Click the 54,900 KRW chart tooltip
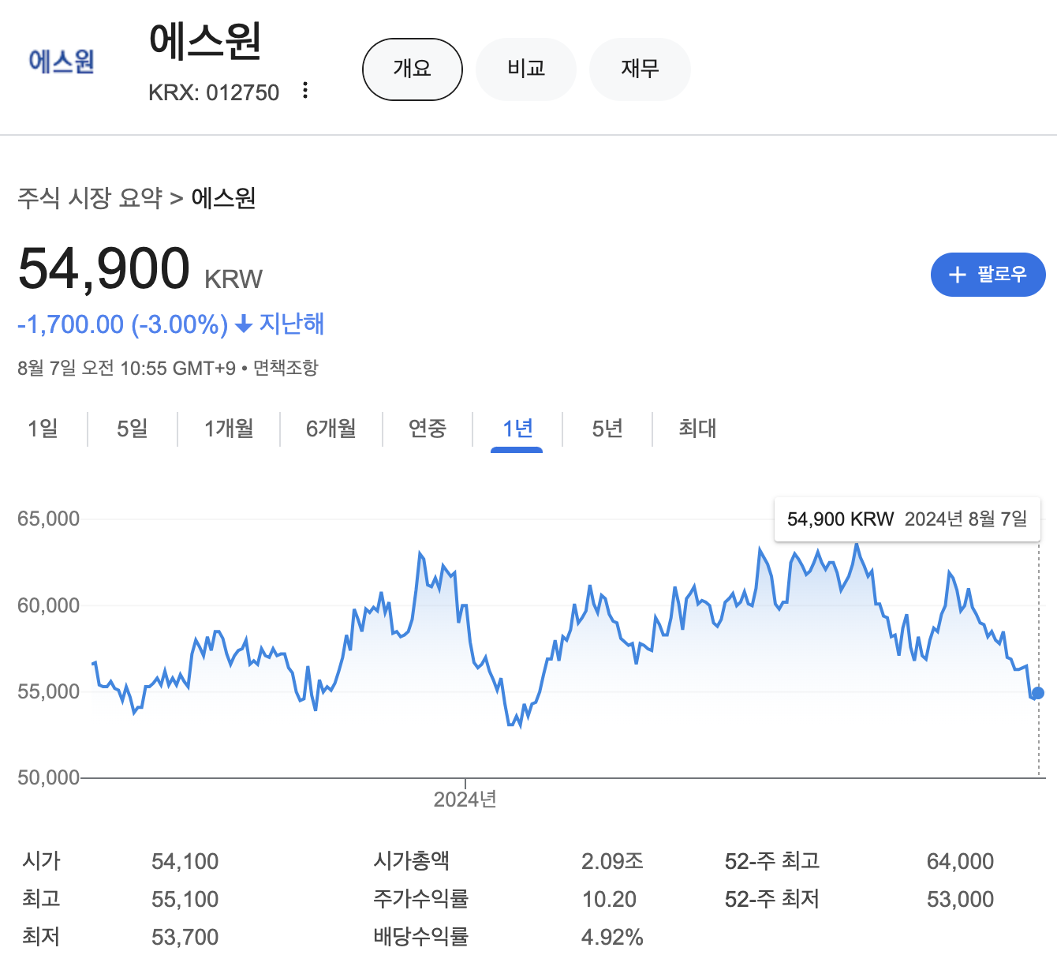 [x=907, y=519]
